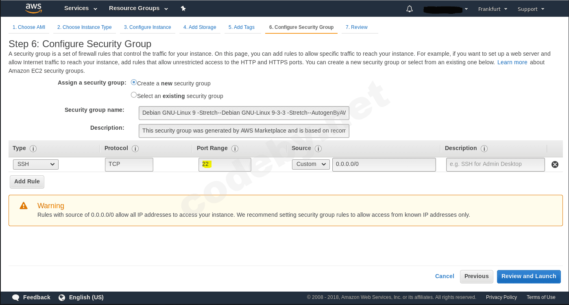Open the Custom source dropdown
Viewport: 569px width, 305px height.
(x=311, y=164)
